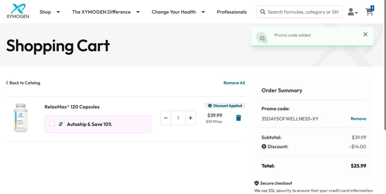Enable Autoship & Save 10% checkbox
386x194 pixels.
pyautogui.click(x=52, y=124)
